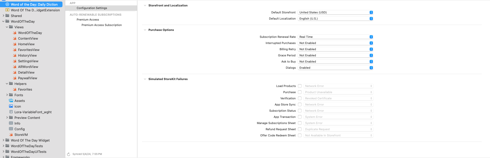Enable the Load Products failure checkbox

pyautogui.click(x=300, y=86)
